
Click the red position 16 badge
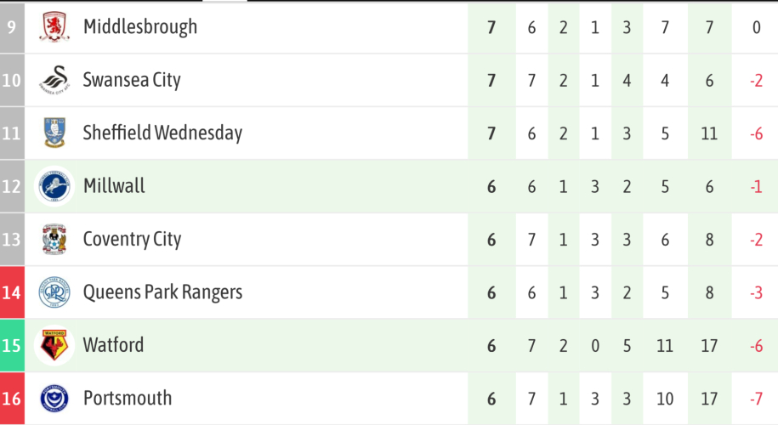point(12,398)
